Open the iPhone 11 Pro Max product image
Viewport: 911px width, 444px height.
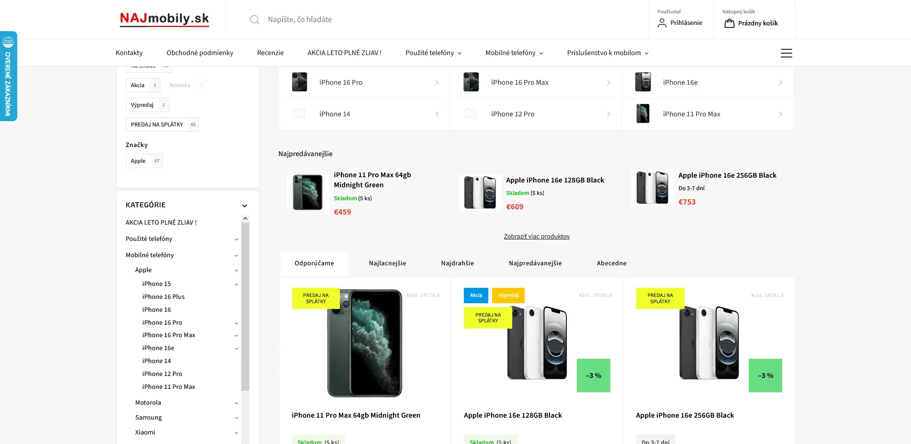pyautogui.click(x=365, y=343)
